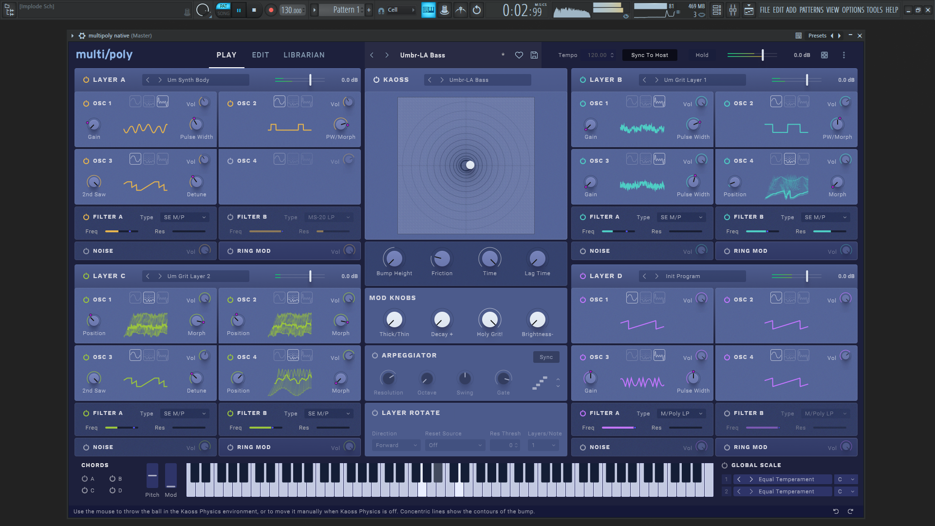Switch to the EDIT tab
Image resolution: width=935 pixels, height=526 pixels.
260,55
